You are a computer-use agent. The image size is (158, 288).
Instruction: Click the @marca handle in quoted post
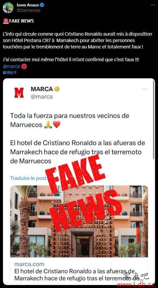[41, 97]
